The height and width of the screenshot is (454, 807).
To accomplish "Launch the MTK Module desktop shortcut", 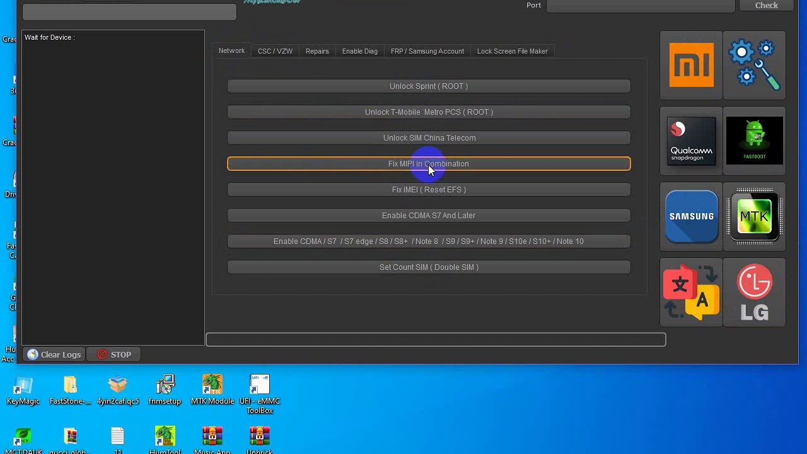I will pos(212,390).
